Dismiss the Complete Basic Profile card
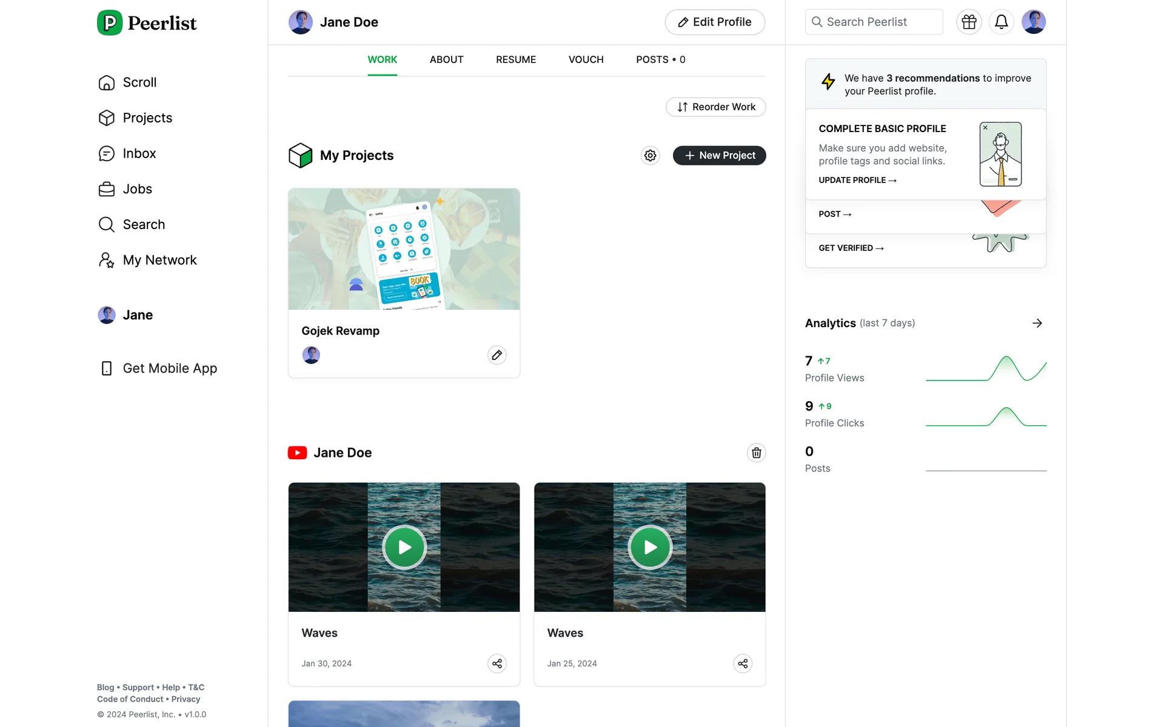1164x727 pixels. pos(985,128)
